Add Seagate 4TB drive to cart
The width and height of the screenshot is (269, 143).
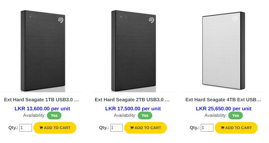pos(236,128)
